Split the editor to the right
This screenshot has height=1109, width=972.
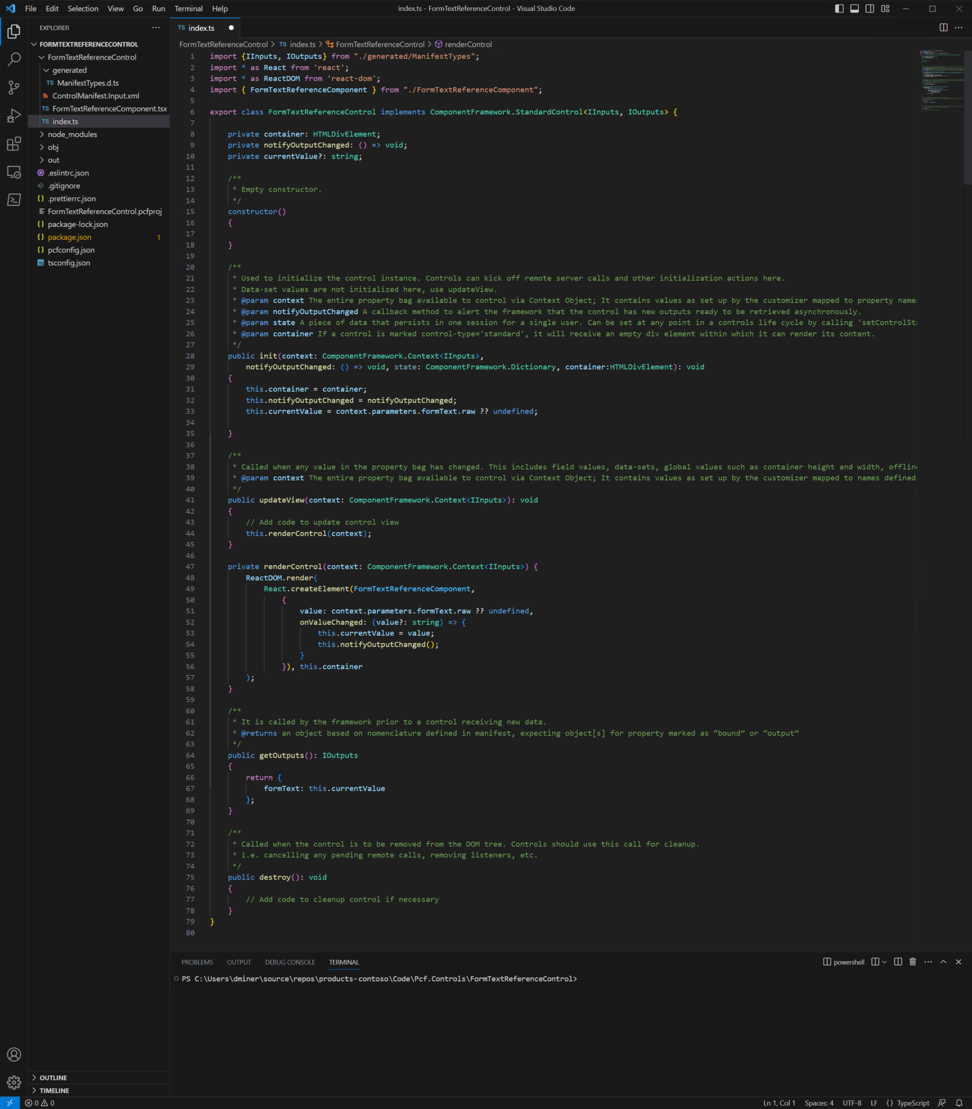click(x=943, y=28)
